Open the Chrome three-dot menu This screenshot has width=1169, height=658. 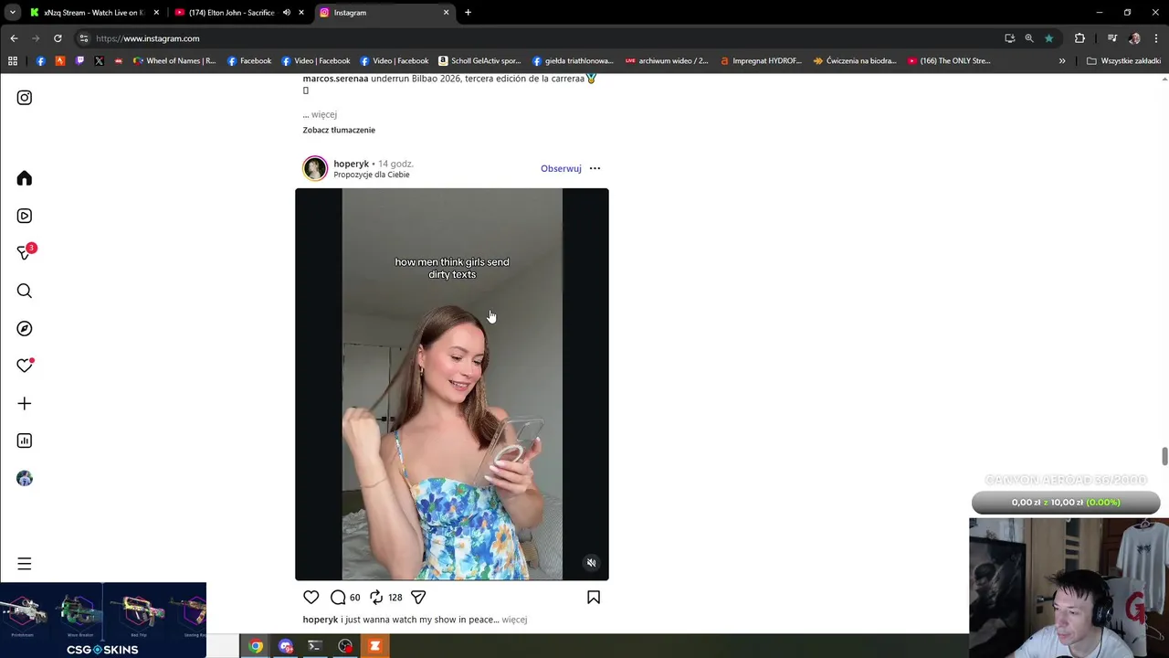coord(1156,38)
